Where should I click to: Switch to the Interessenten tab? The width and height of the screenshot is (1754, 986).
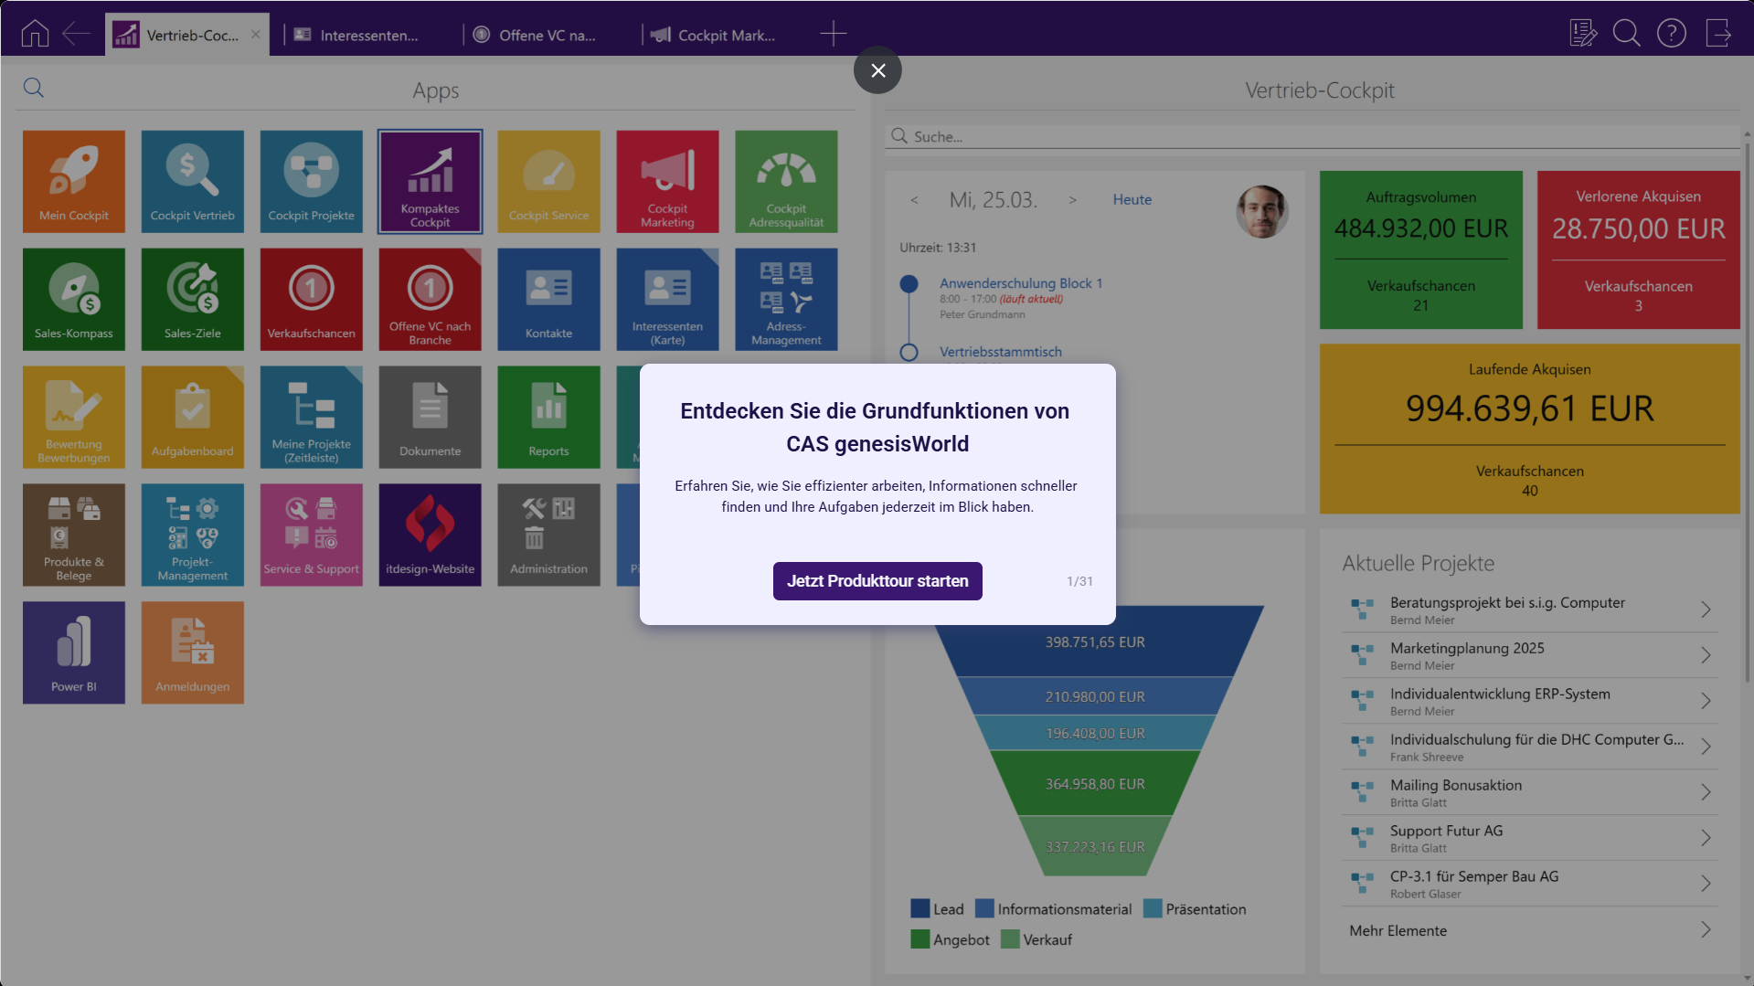coord(369,35)
